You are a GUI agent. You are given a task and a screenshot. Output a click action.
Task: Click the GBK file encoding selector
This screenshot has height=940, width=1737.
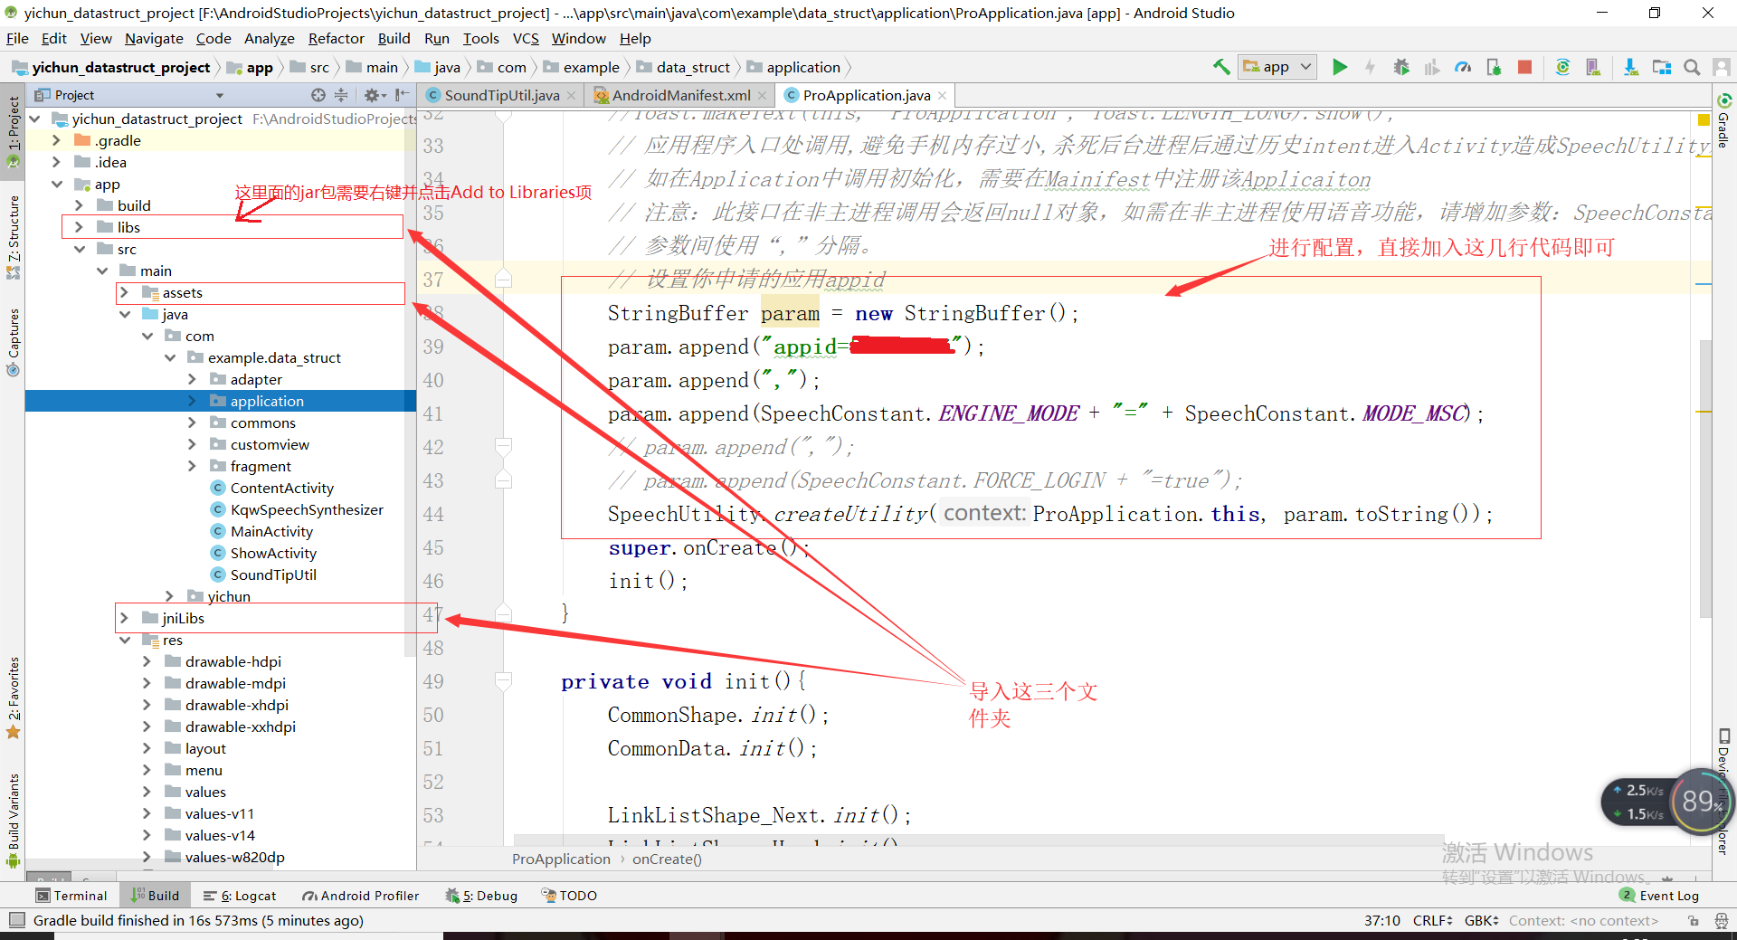(x=1481, y=921)
